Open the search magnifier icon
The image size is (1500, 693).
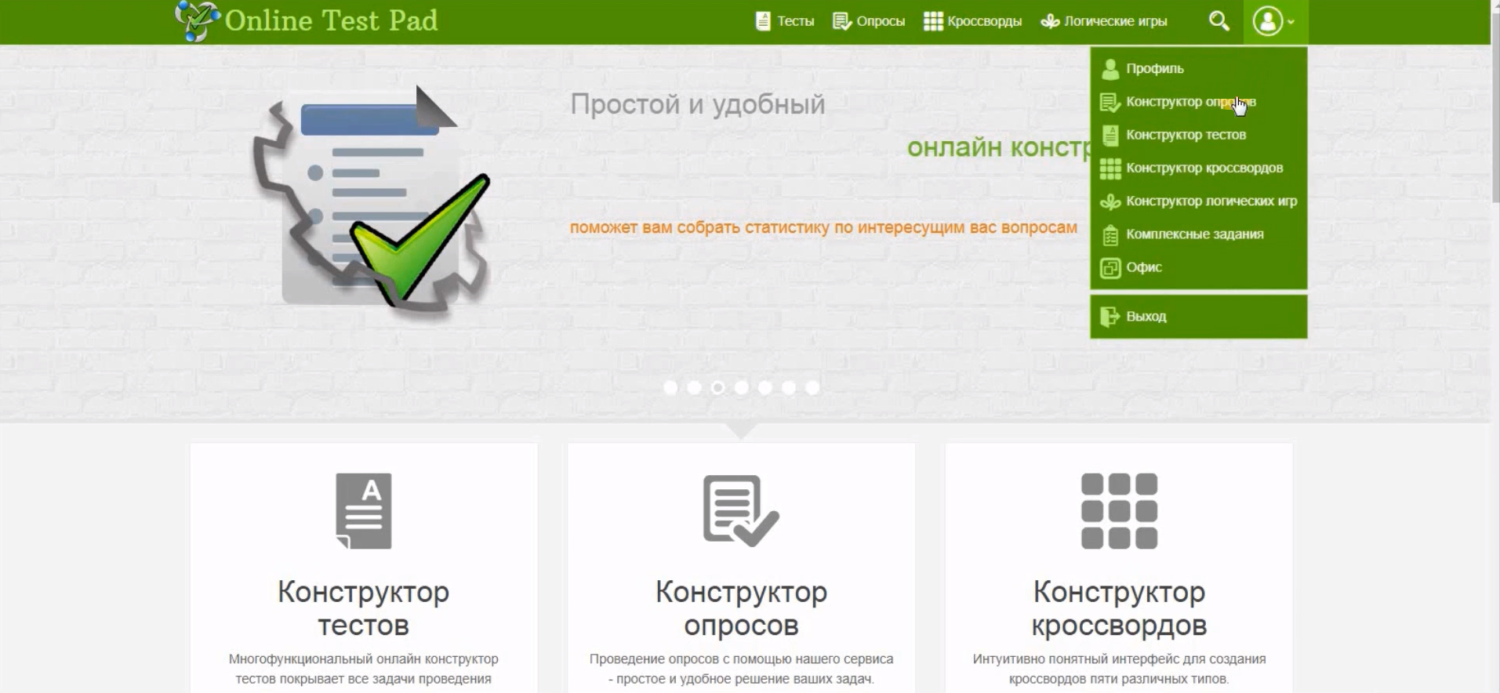(x=1219, y=21)
